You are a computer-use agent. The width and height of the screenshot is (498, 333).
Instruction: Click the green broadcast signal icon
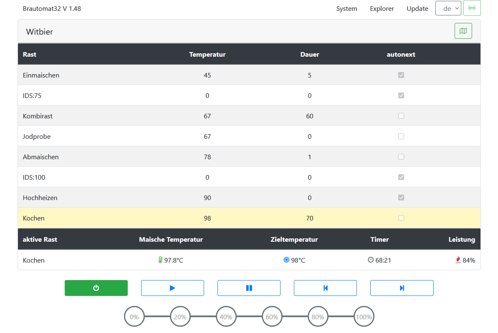point(472,8)
